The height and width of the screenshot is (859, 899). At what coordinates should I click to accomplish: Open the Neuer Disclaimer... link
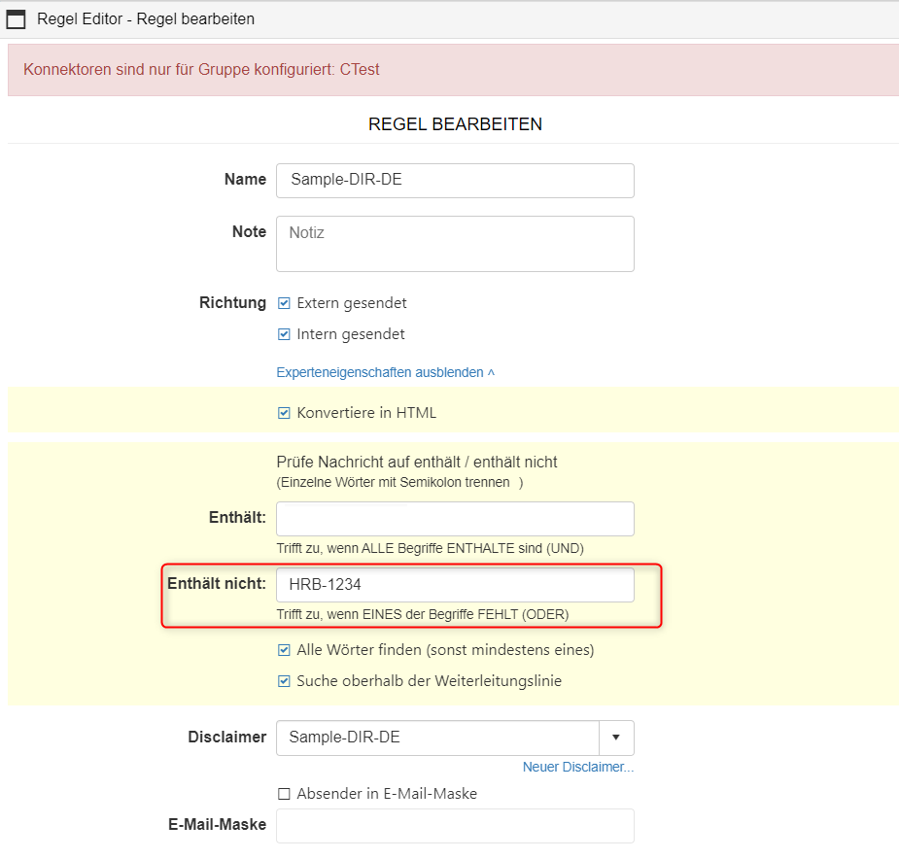point(577,768)
